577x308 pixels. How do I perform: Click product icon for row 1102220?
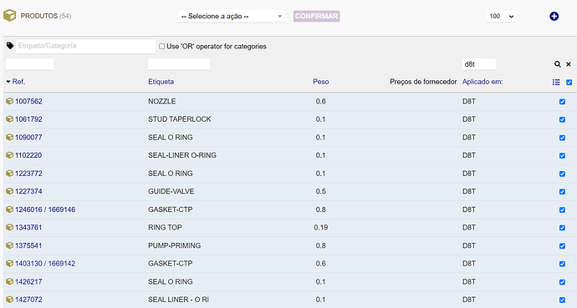tap(9, 155)
